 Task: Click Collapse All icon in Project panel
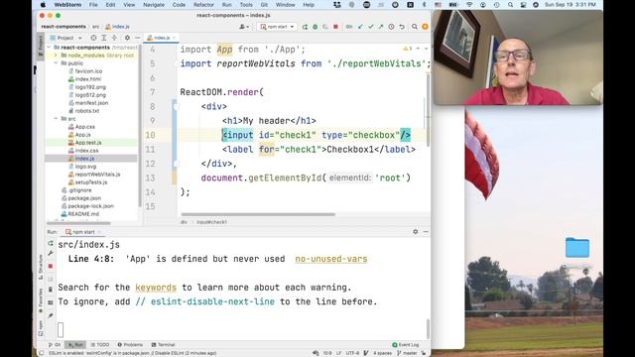114,38
